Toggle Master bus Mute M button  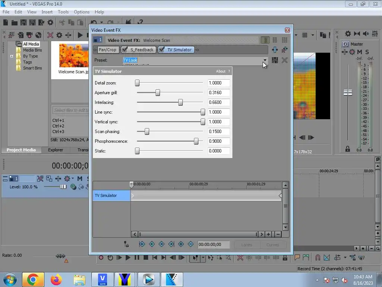[360, 52]
